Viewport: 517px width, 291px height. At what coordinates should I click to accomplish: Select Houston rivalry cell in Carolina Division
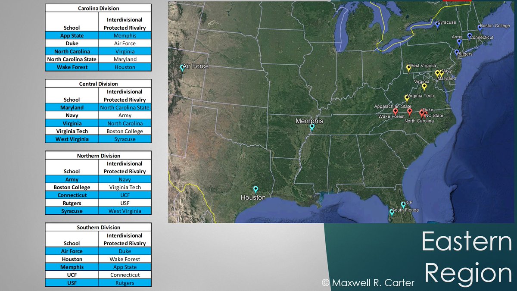[x=125, y=67]
